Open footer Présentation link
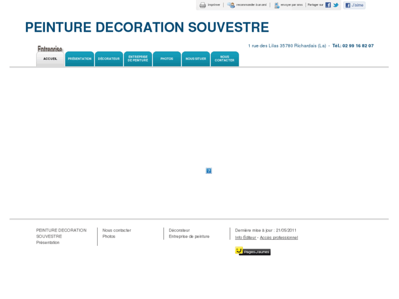Screen dimensions: 399x299 tap(48, 242)
